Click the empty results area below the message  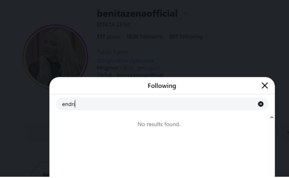pos(159,151)
